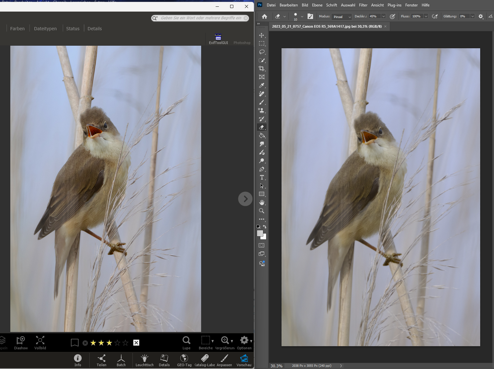Viewport: 494px width, 369px height.
Task: Open the Ebene menu
Action: (317, 5)
